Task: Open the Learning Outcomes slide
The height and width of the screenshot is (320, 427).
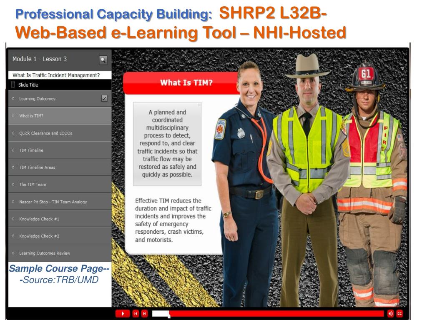Action: click(37, 99)
